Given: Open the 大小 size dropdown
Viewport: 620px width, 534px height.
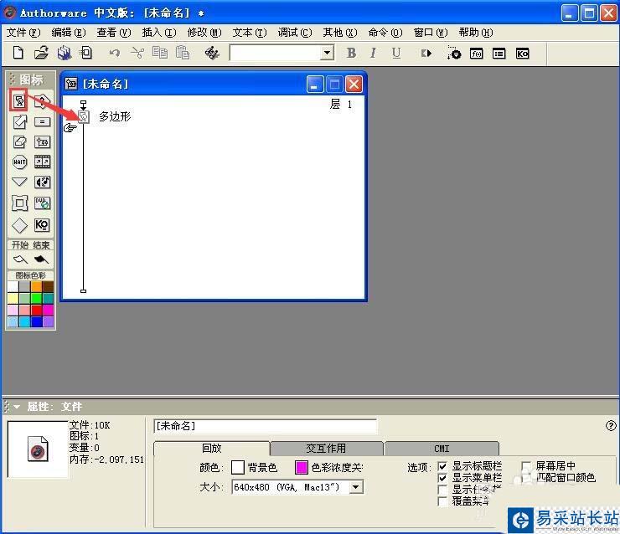Looking at the screenshot, I should point(356,487).
